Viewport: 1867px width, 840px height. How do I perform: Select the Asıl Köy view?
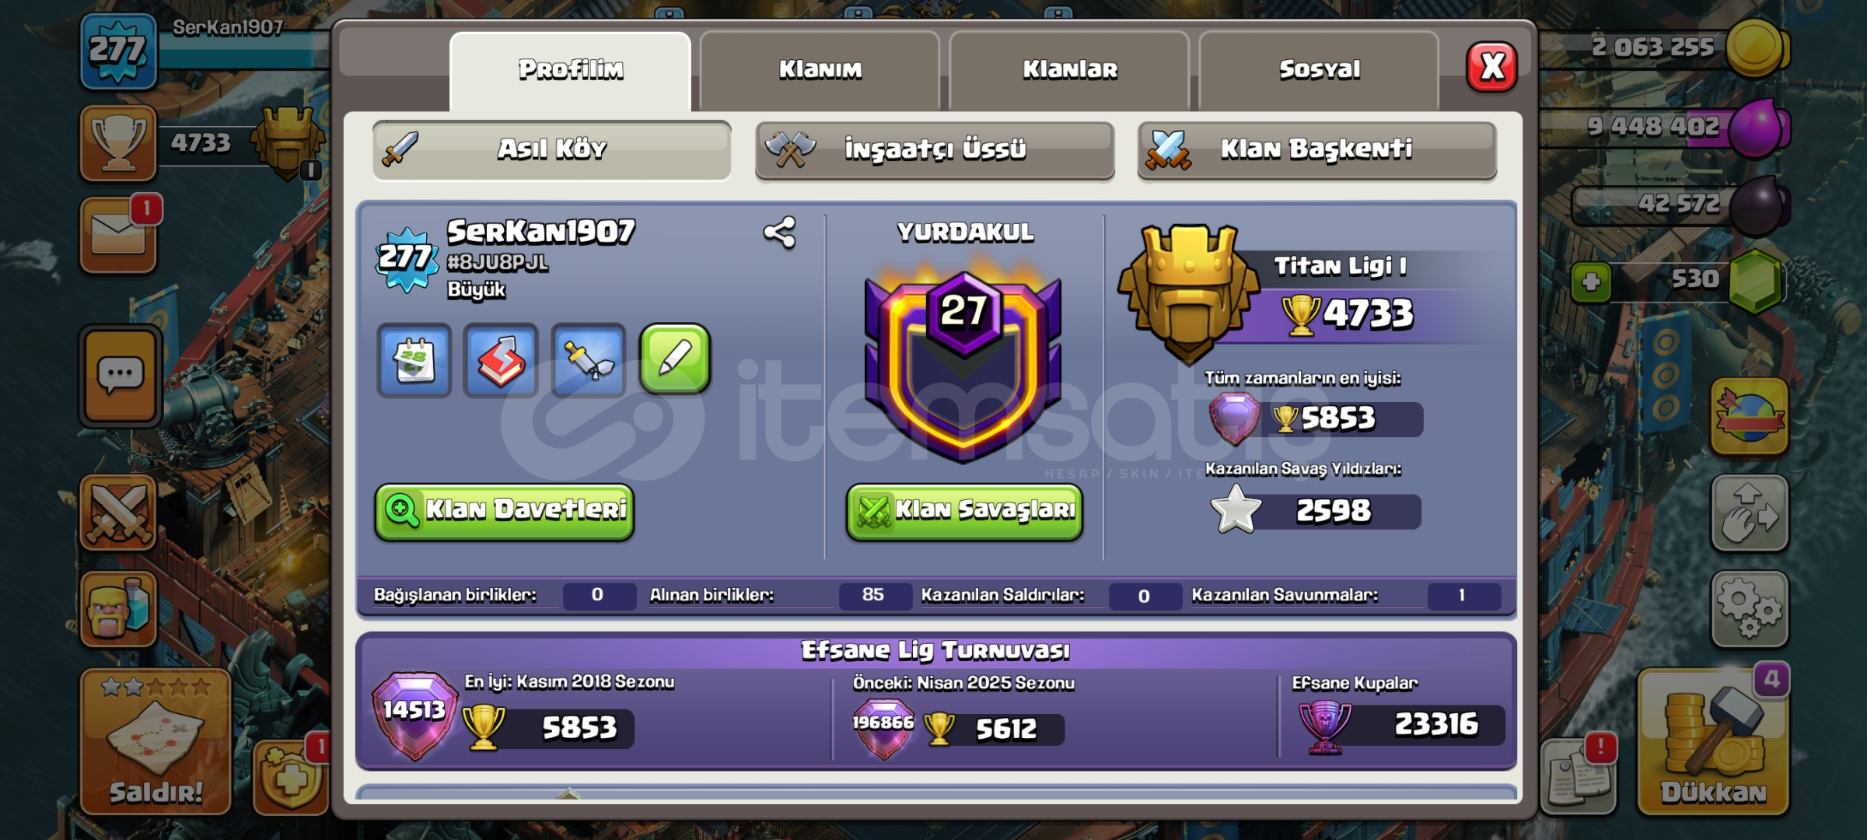(x=552, y=149)
